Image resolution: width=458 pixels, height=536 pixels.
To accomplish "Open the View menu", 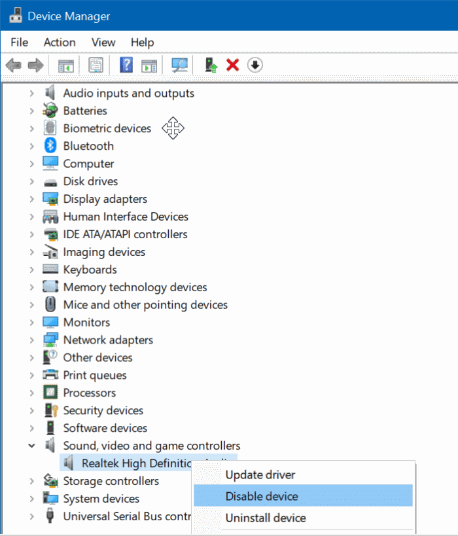I will point(103,43).
